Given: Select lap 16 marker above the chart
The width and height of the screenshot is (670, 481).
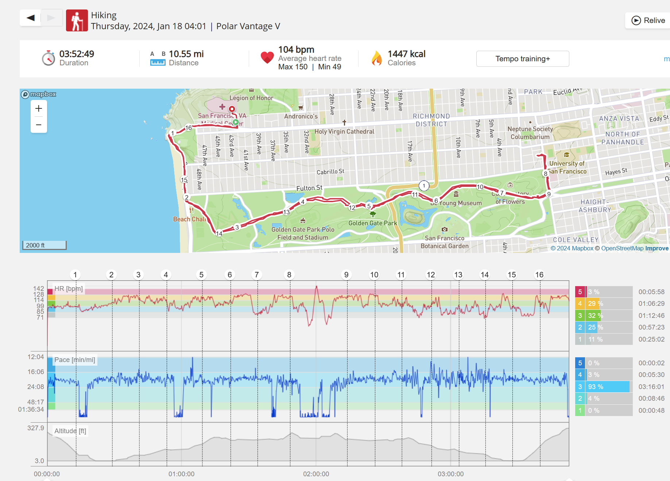Looking at the screenshot, I should (x=539, y=274).
